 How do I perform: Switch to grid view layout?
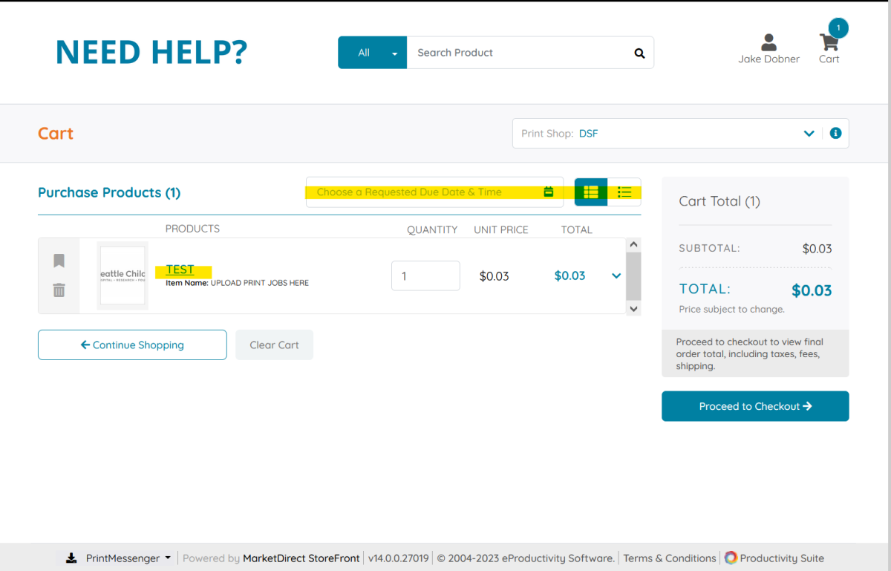click(x=591, y=192)
